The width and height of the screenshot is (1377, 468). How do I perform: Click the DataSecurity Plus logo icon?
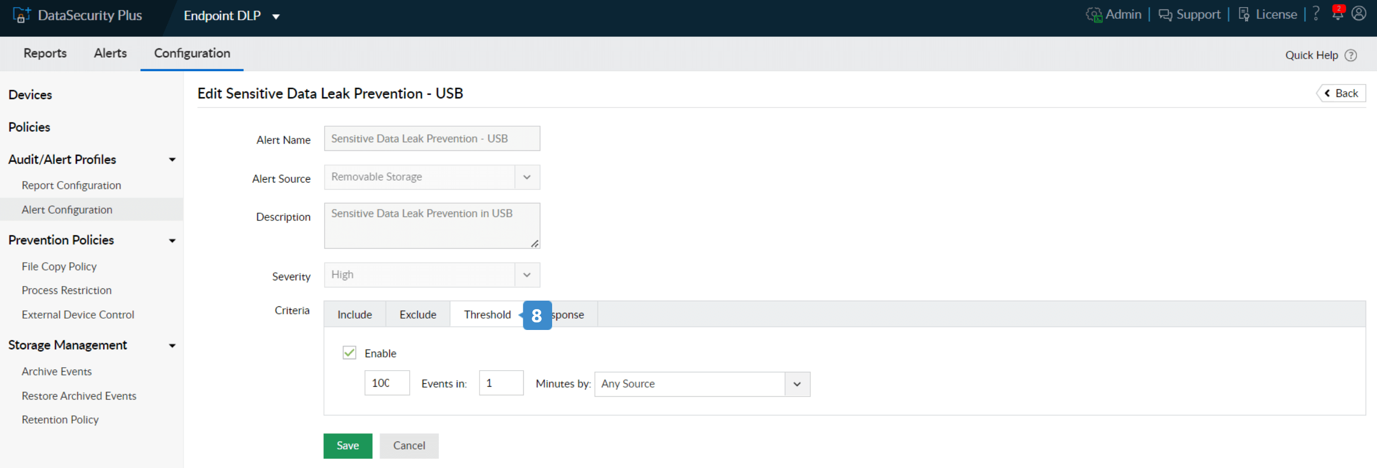pyautogui.click(x=21, y=15)
